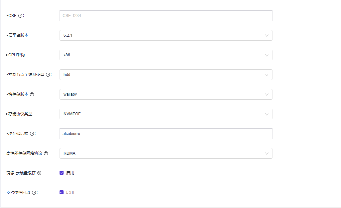
Task: Open 块存储版本 dropdown showing wallaby
Action: pyautogui.click(x=166, y=94)
